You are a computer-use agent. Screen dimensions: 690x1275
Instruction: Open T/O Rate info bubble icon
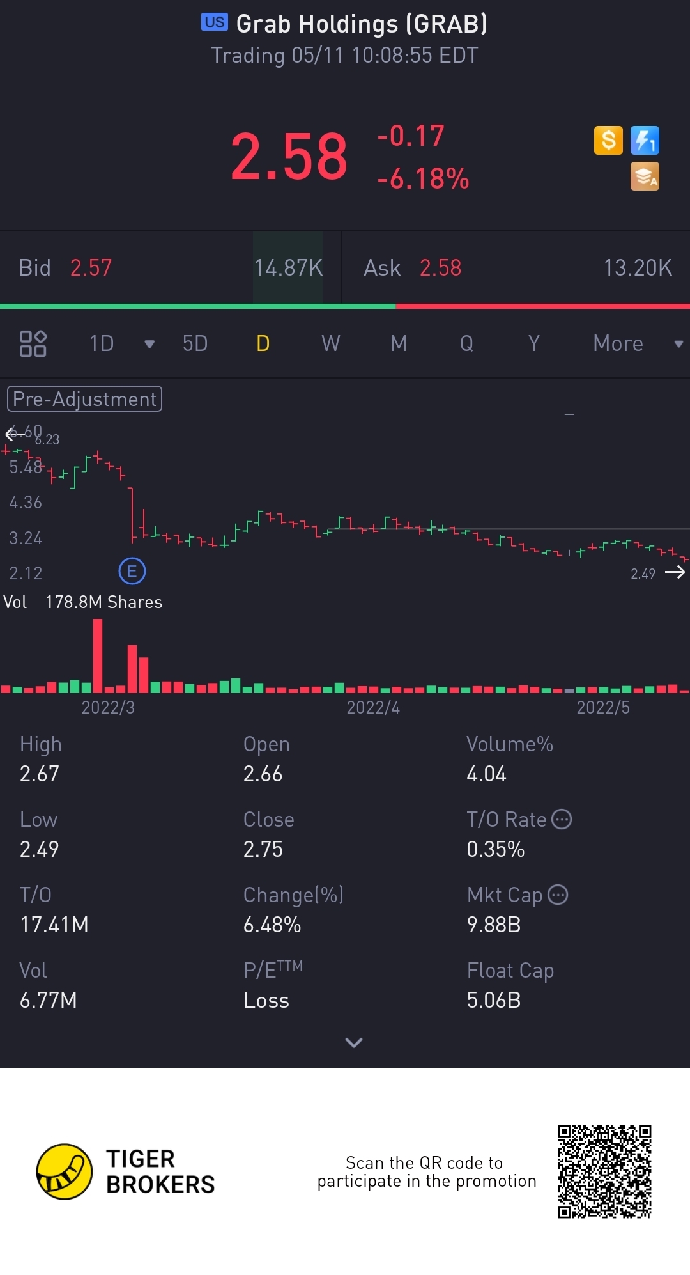[562, 819]
